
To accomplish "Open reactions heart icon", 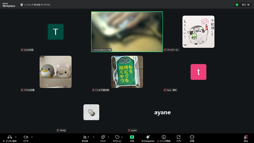I will click(117, 139).
